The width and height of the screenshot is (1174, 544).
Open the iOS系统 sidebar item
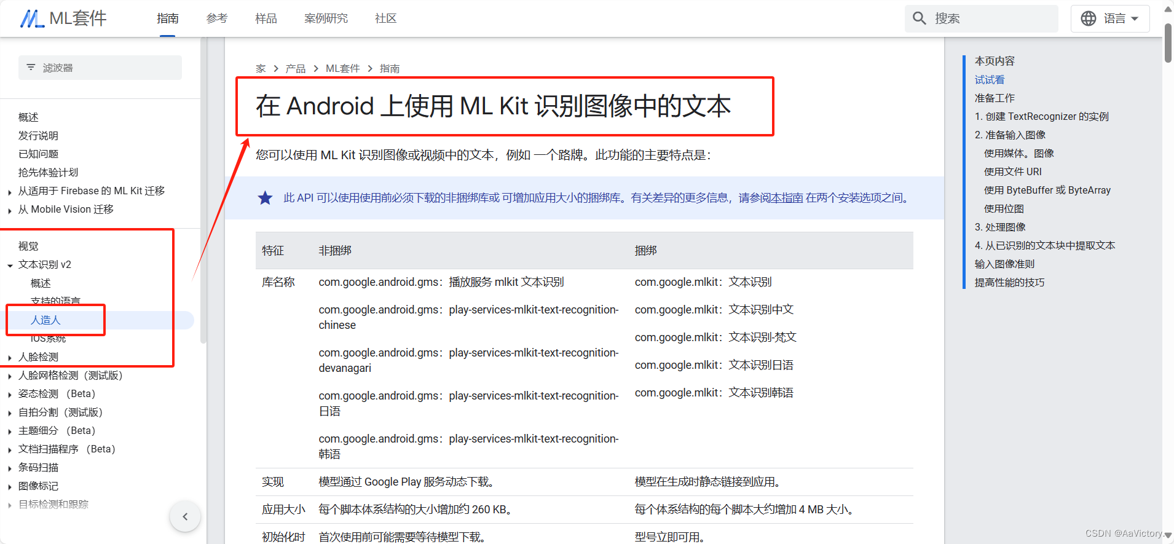click(x=48, y=339)
